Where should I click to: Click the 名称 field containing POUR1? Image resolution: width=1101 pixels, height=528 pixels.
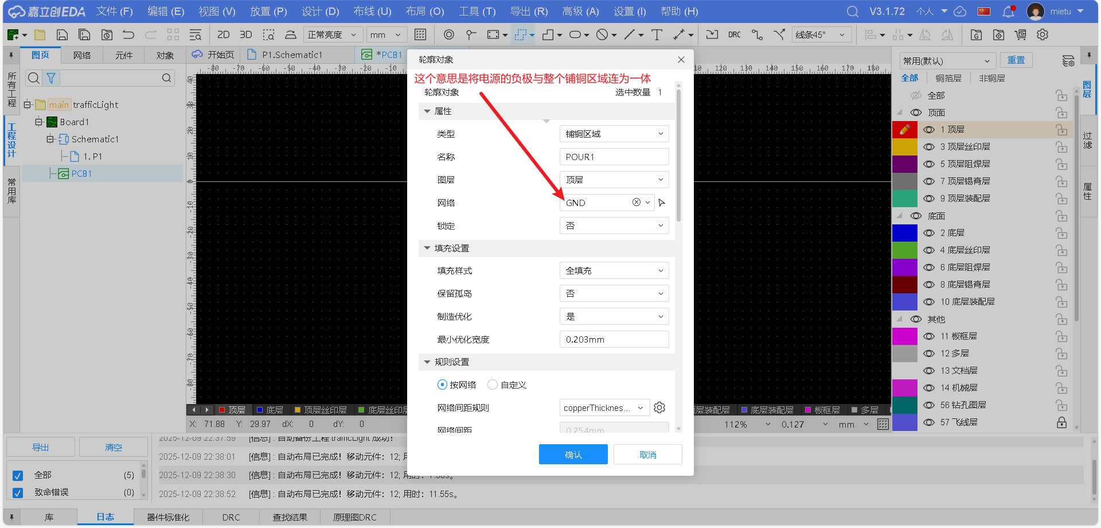click(x=614, y=156)
